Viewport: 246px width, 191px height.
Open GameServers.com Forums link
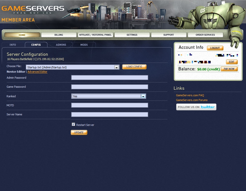click(192, 100)
